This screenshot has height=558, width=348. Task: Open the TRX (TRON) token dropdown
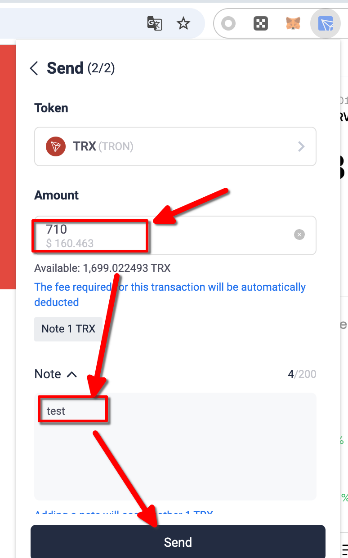click(x=175, y=146)
